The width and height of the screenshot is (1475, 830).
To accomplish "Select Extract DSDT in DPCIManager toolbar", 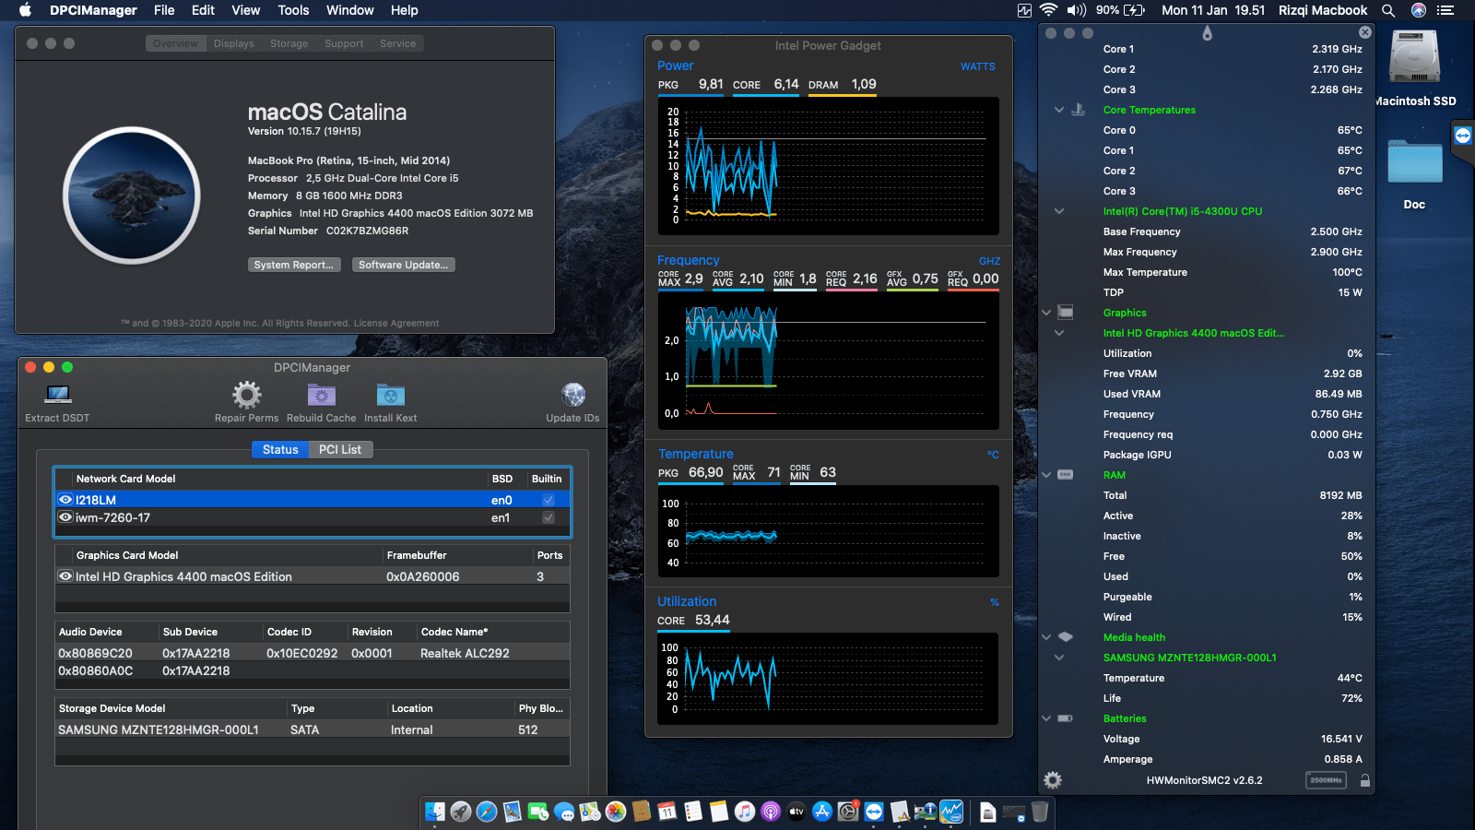I will pos(57,397).
